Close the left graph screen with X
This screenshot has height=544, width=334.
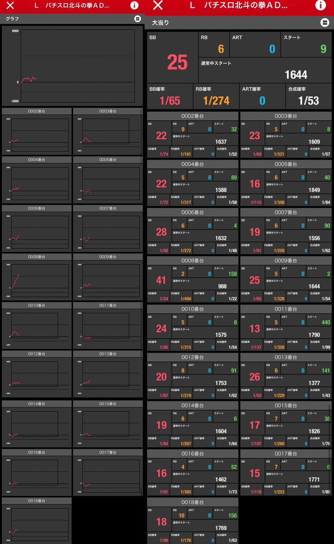click(x=10, y=6)
